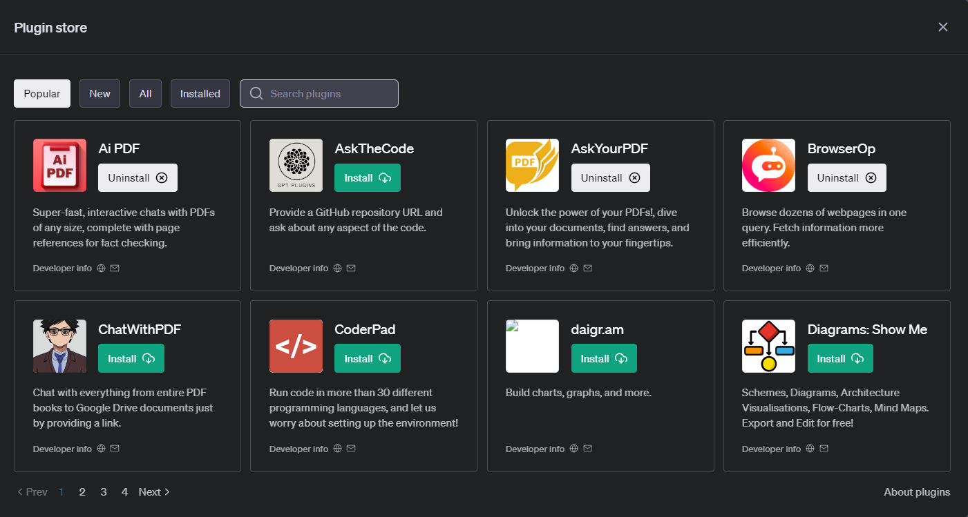968x517 pixels.
Task: Click 'Build charts, graphs, and more.' description
Action: tap(578, 393)
